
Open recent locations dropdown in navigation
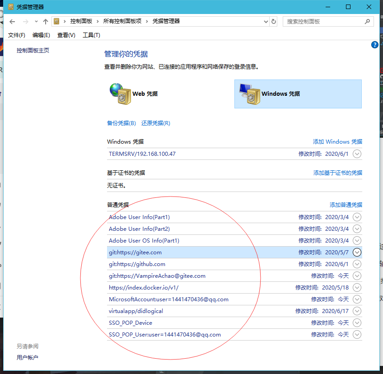(x=36, y=22)
